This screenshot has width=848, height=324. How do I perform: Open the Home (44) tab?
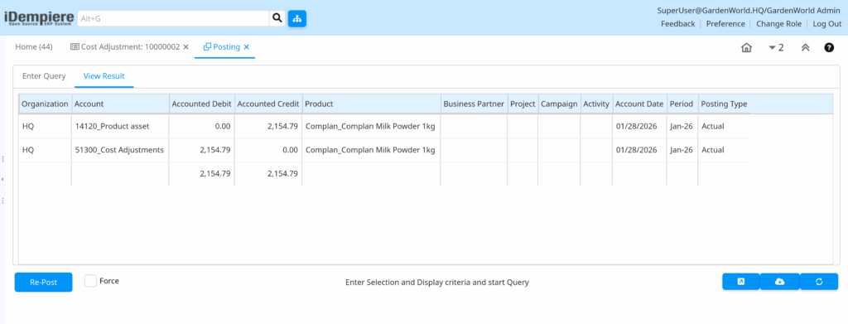click(33, 47)
